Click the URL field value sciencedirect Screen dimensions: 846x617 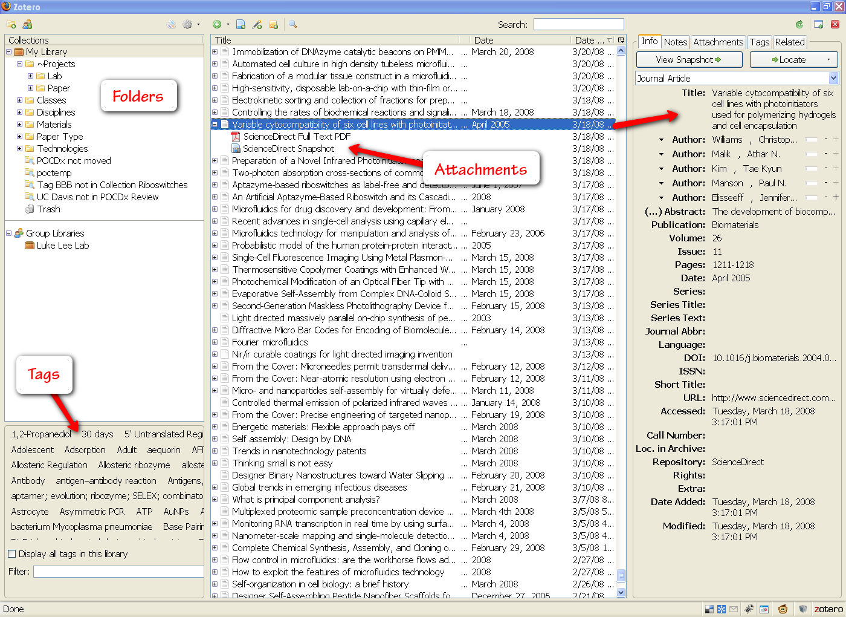pyautogui.click(x=774, y=398)
